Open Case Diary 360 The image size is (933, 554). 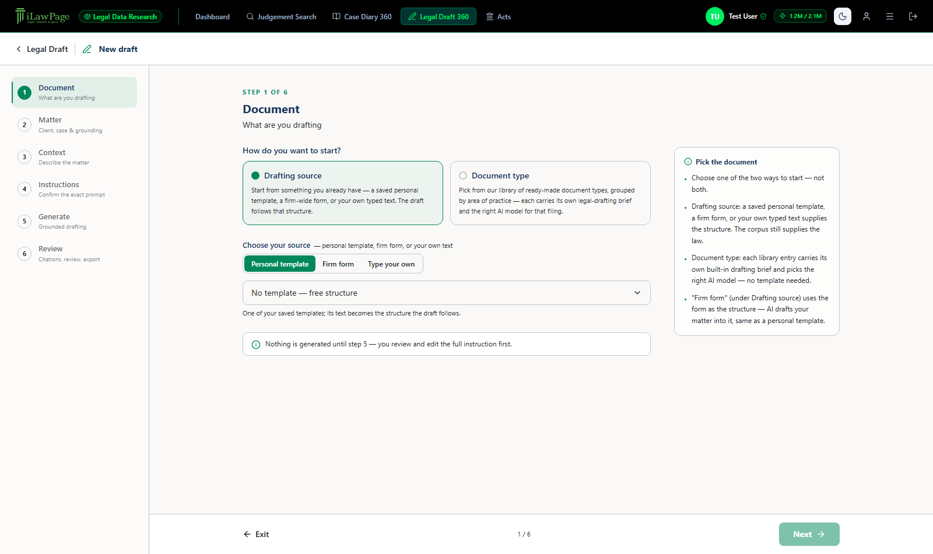[x=362, y=16]
